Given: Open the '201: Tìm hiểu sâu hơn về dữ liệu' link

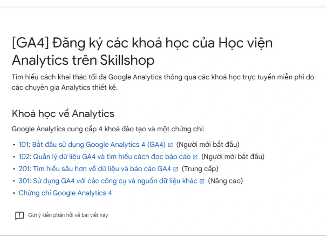Looking at the screenshot, I should pyautogui.click(x=95, y=169).
